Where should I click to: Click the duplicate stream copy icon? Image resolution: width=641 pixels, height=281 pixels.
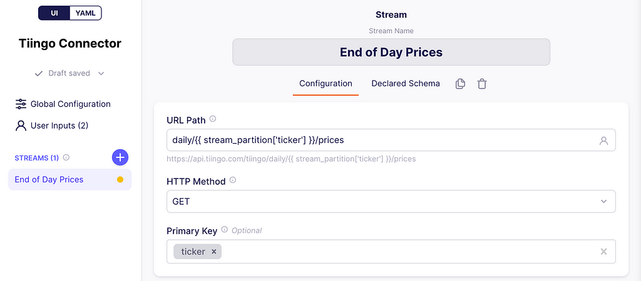460,84
